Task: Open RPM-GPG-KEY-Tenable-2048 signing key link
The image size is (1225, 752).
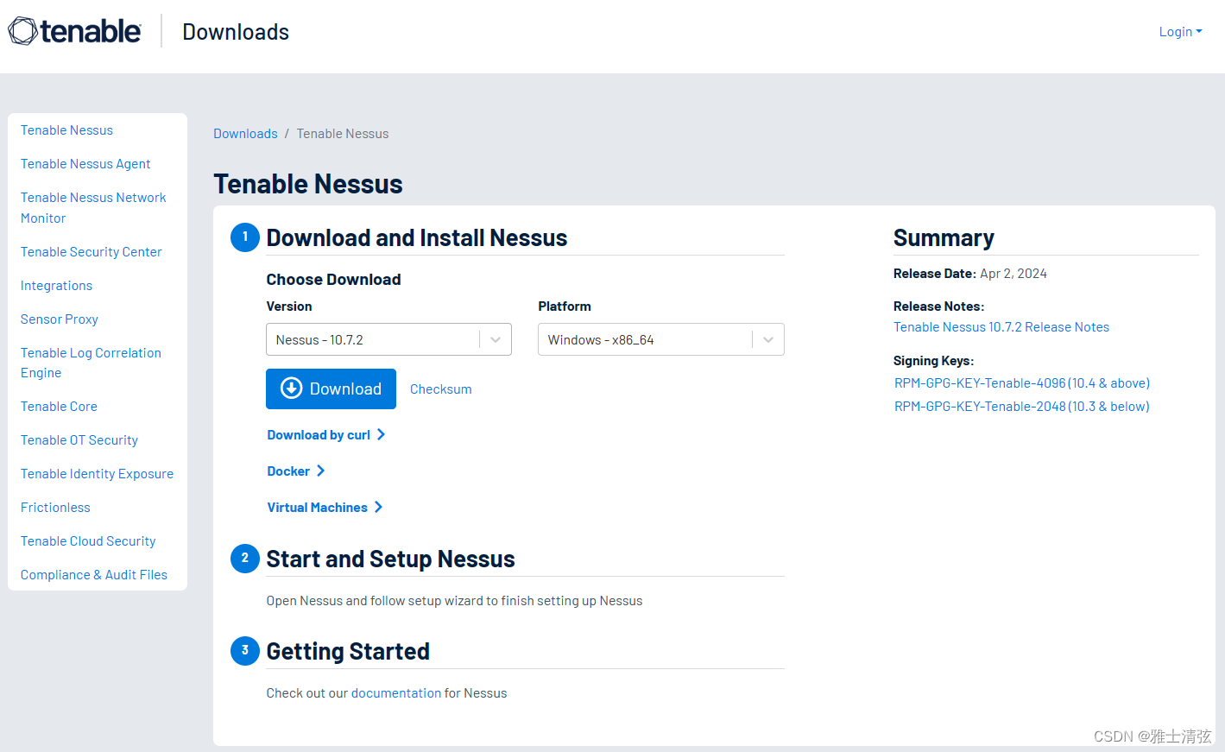Action: tap(1022, 407)
